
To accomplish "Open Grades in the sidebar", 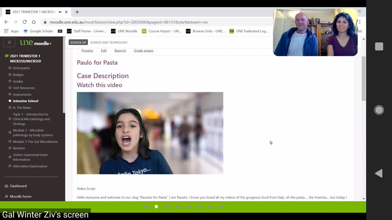I will tap(18, 81).
